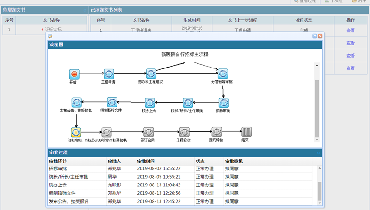Close the flowchart dialog window
This screenshot has width=370, height=210.
(320, 36)
